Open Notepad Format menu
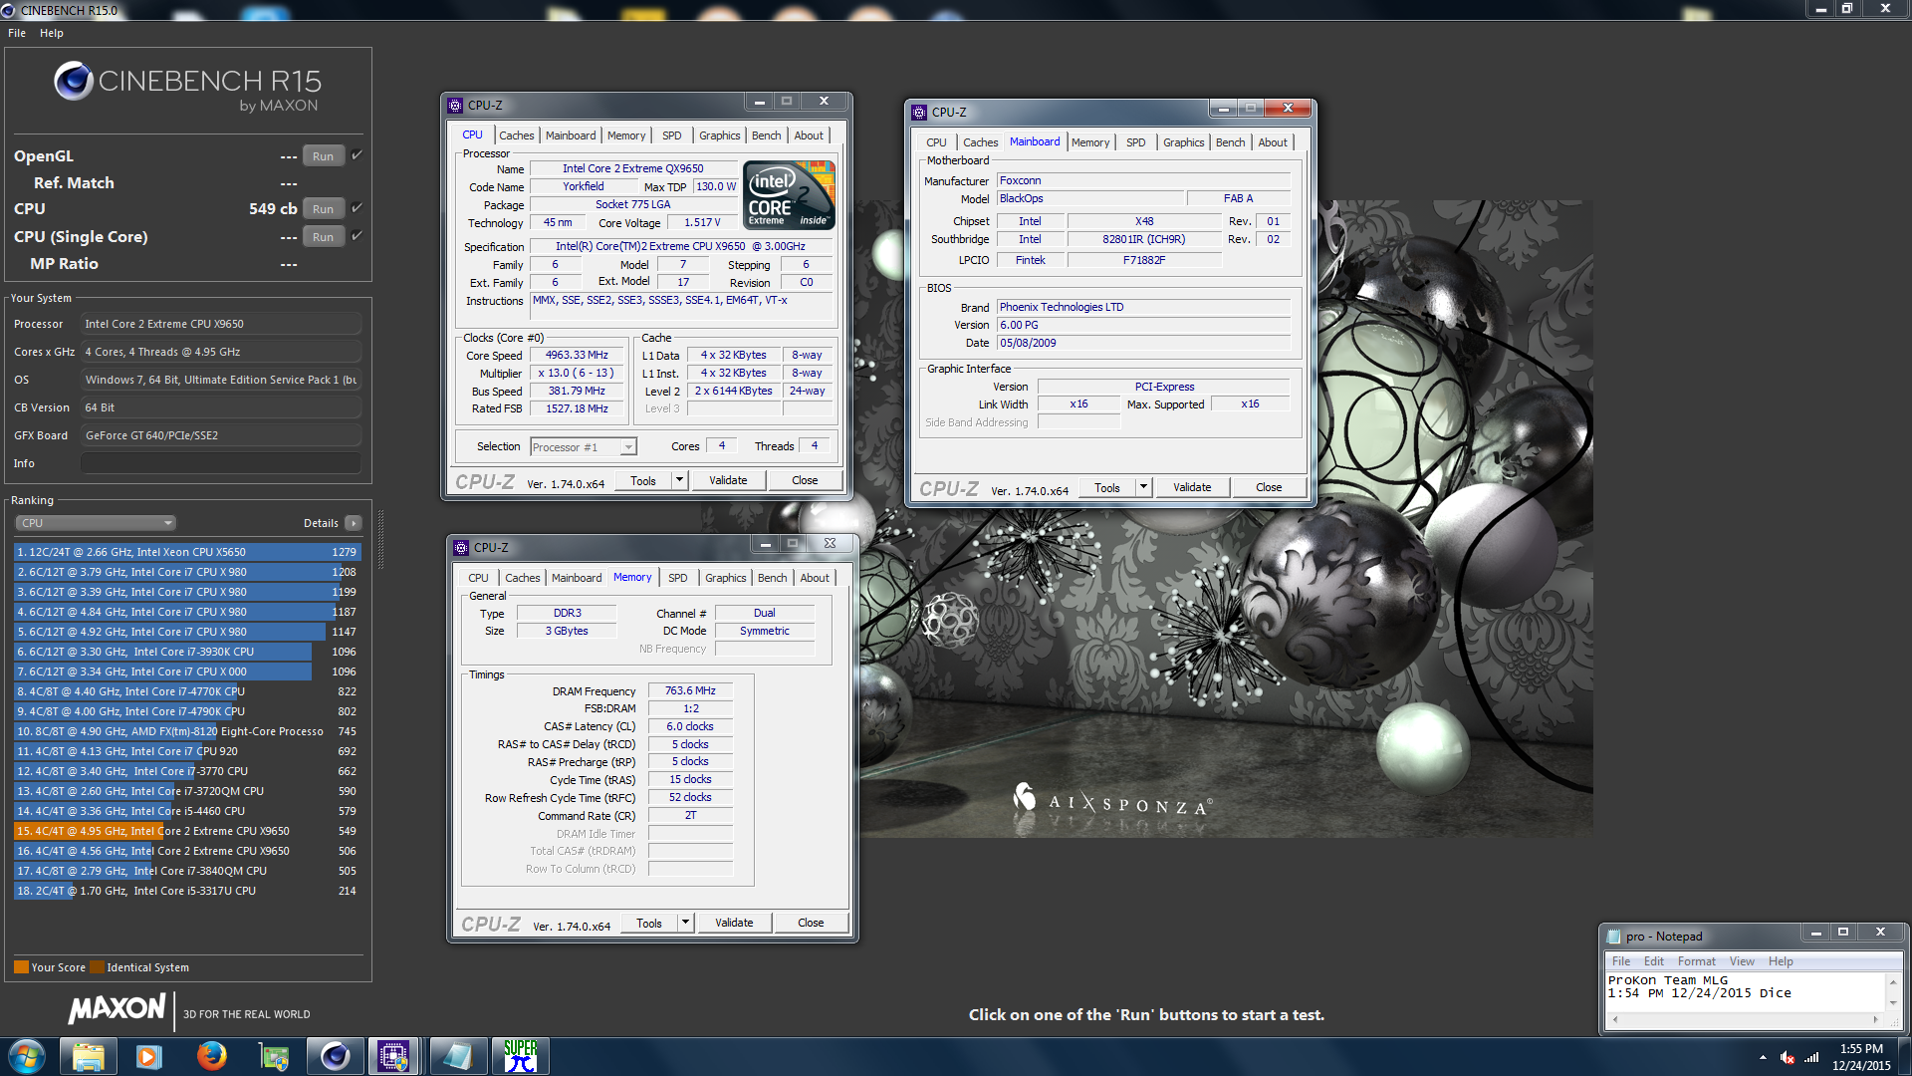1912x1076 pixels. [1697, 961]
